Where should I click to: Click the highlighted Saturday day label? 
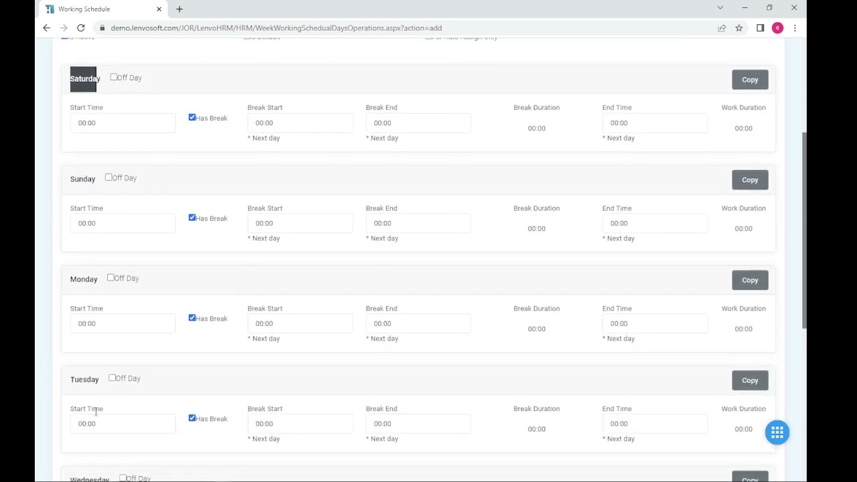pyautogui.click(x=84, y=79)
